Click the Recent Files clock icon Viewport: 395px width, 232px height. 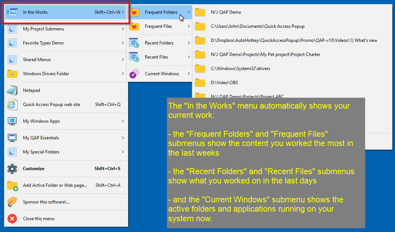[x=134, y=57]
